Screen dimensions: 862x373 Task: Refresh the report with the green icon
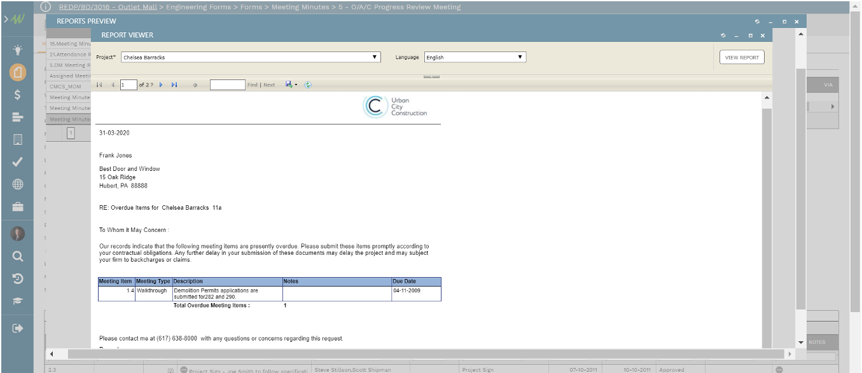(x=308, y=85)
